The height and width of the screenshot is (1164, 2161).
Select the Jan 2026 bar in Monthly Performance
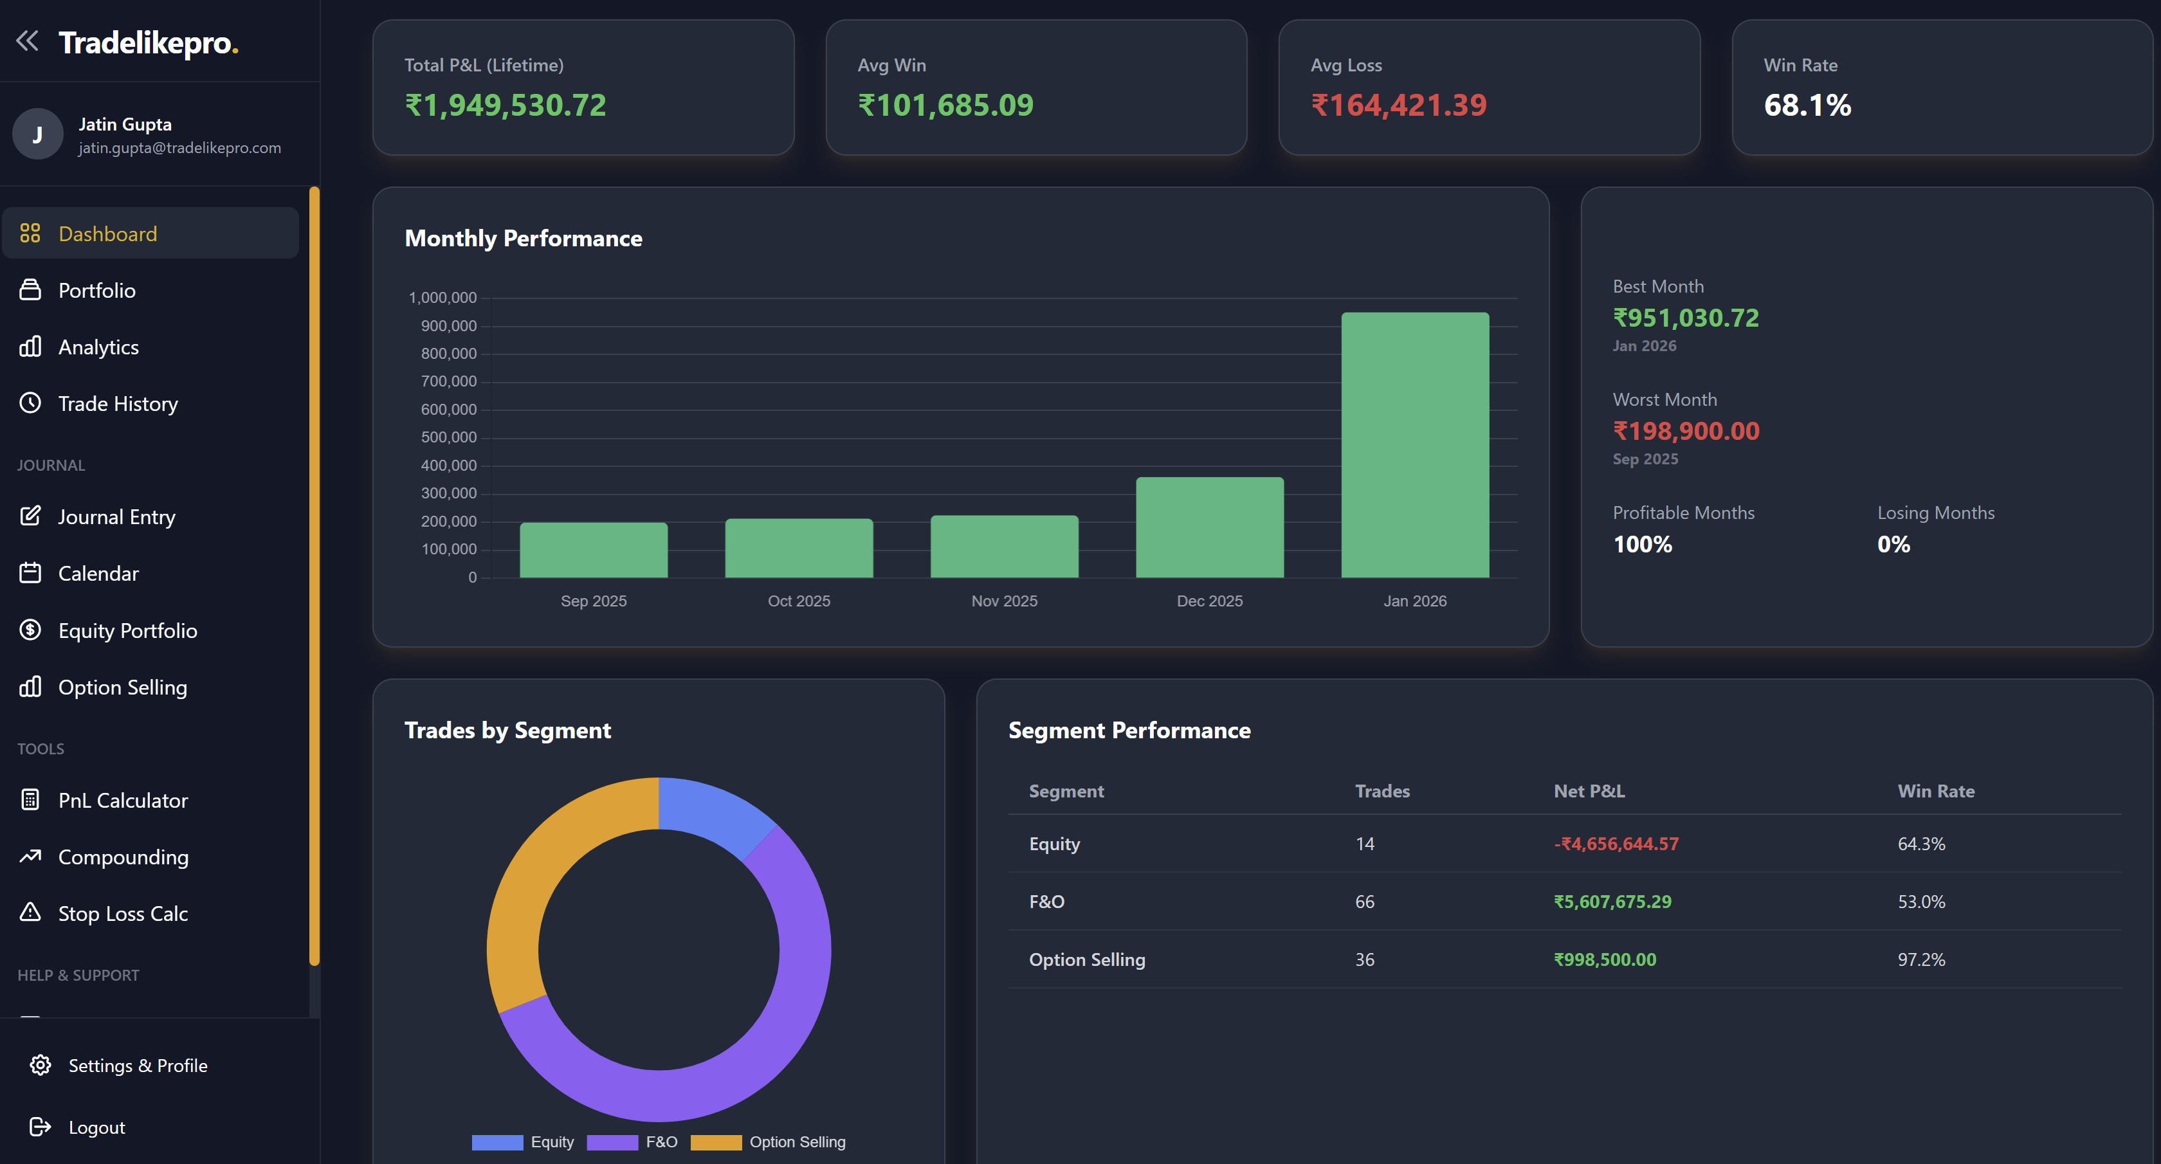coord(1415,444)
